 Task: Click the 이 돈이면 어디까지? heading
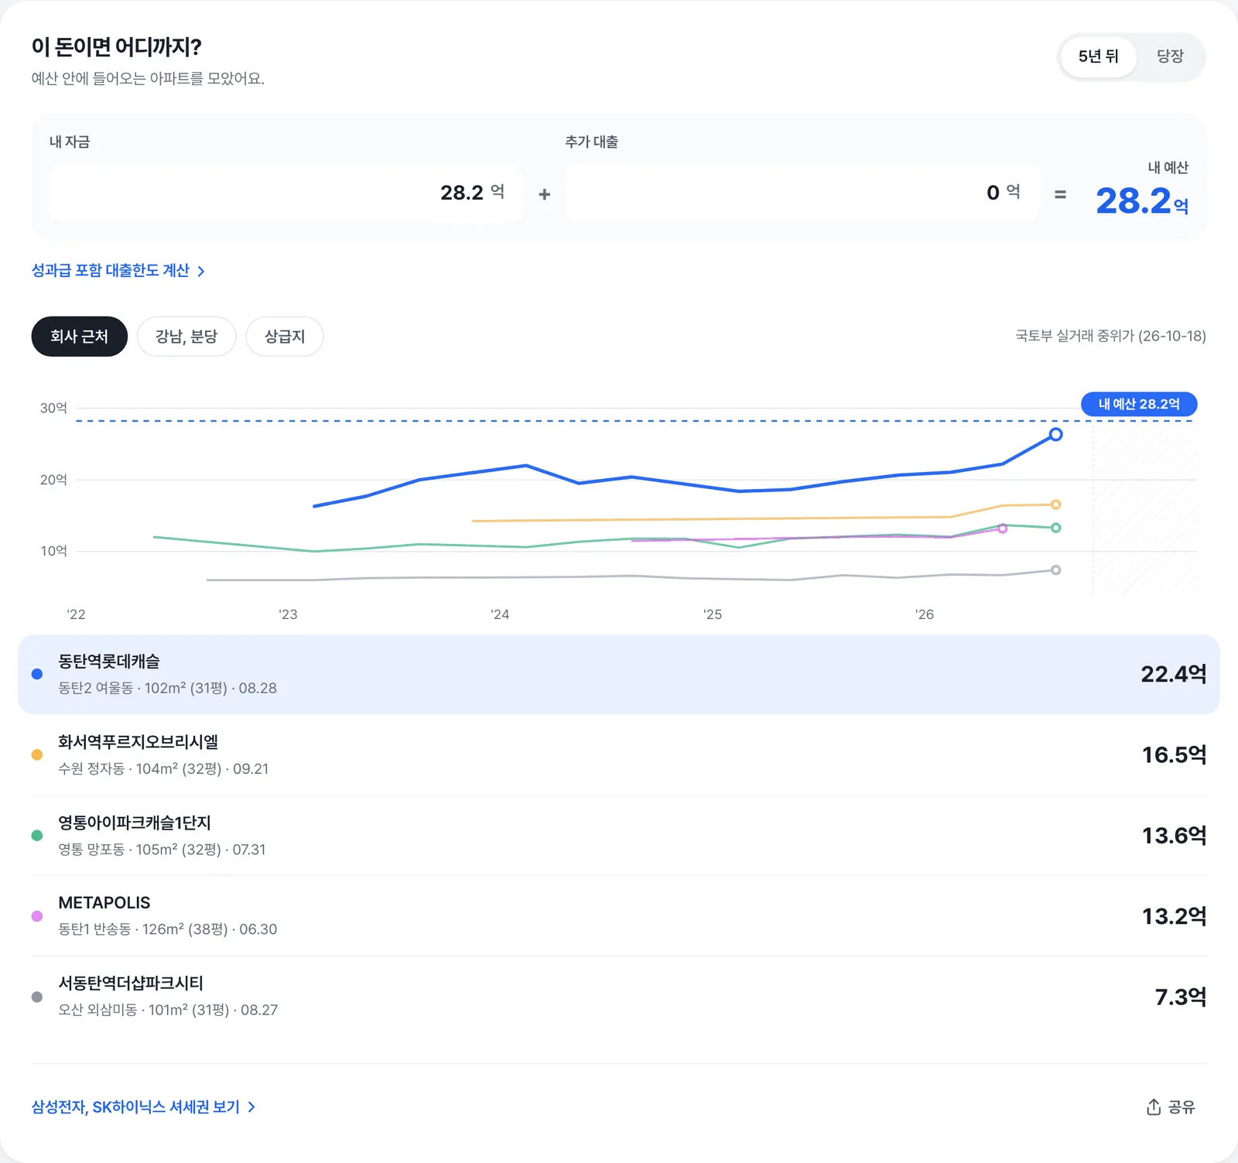tap(117, 47)
